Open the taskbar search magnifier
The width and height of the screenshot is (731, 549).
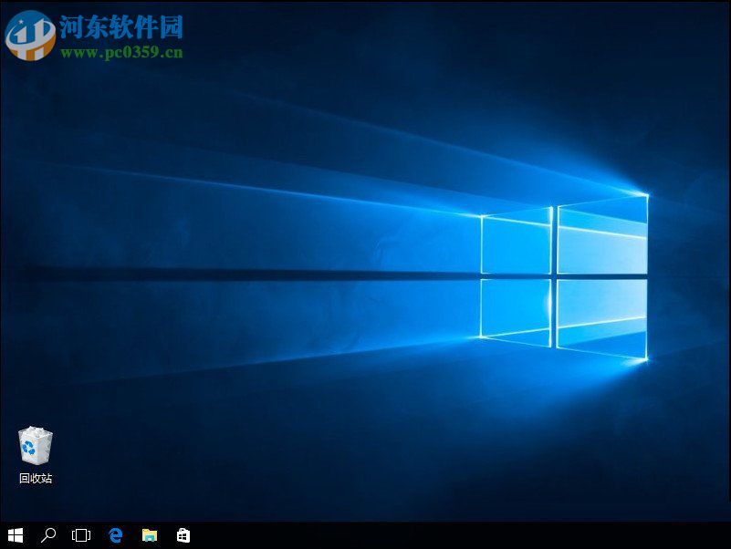[48, 535]
